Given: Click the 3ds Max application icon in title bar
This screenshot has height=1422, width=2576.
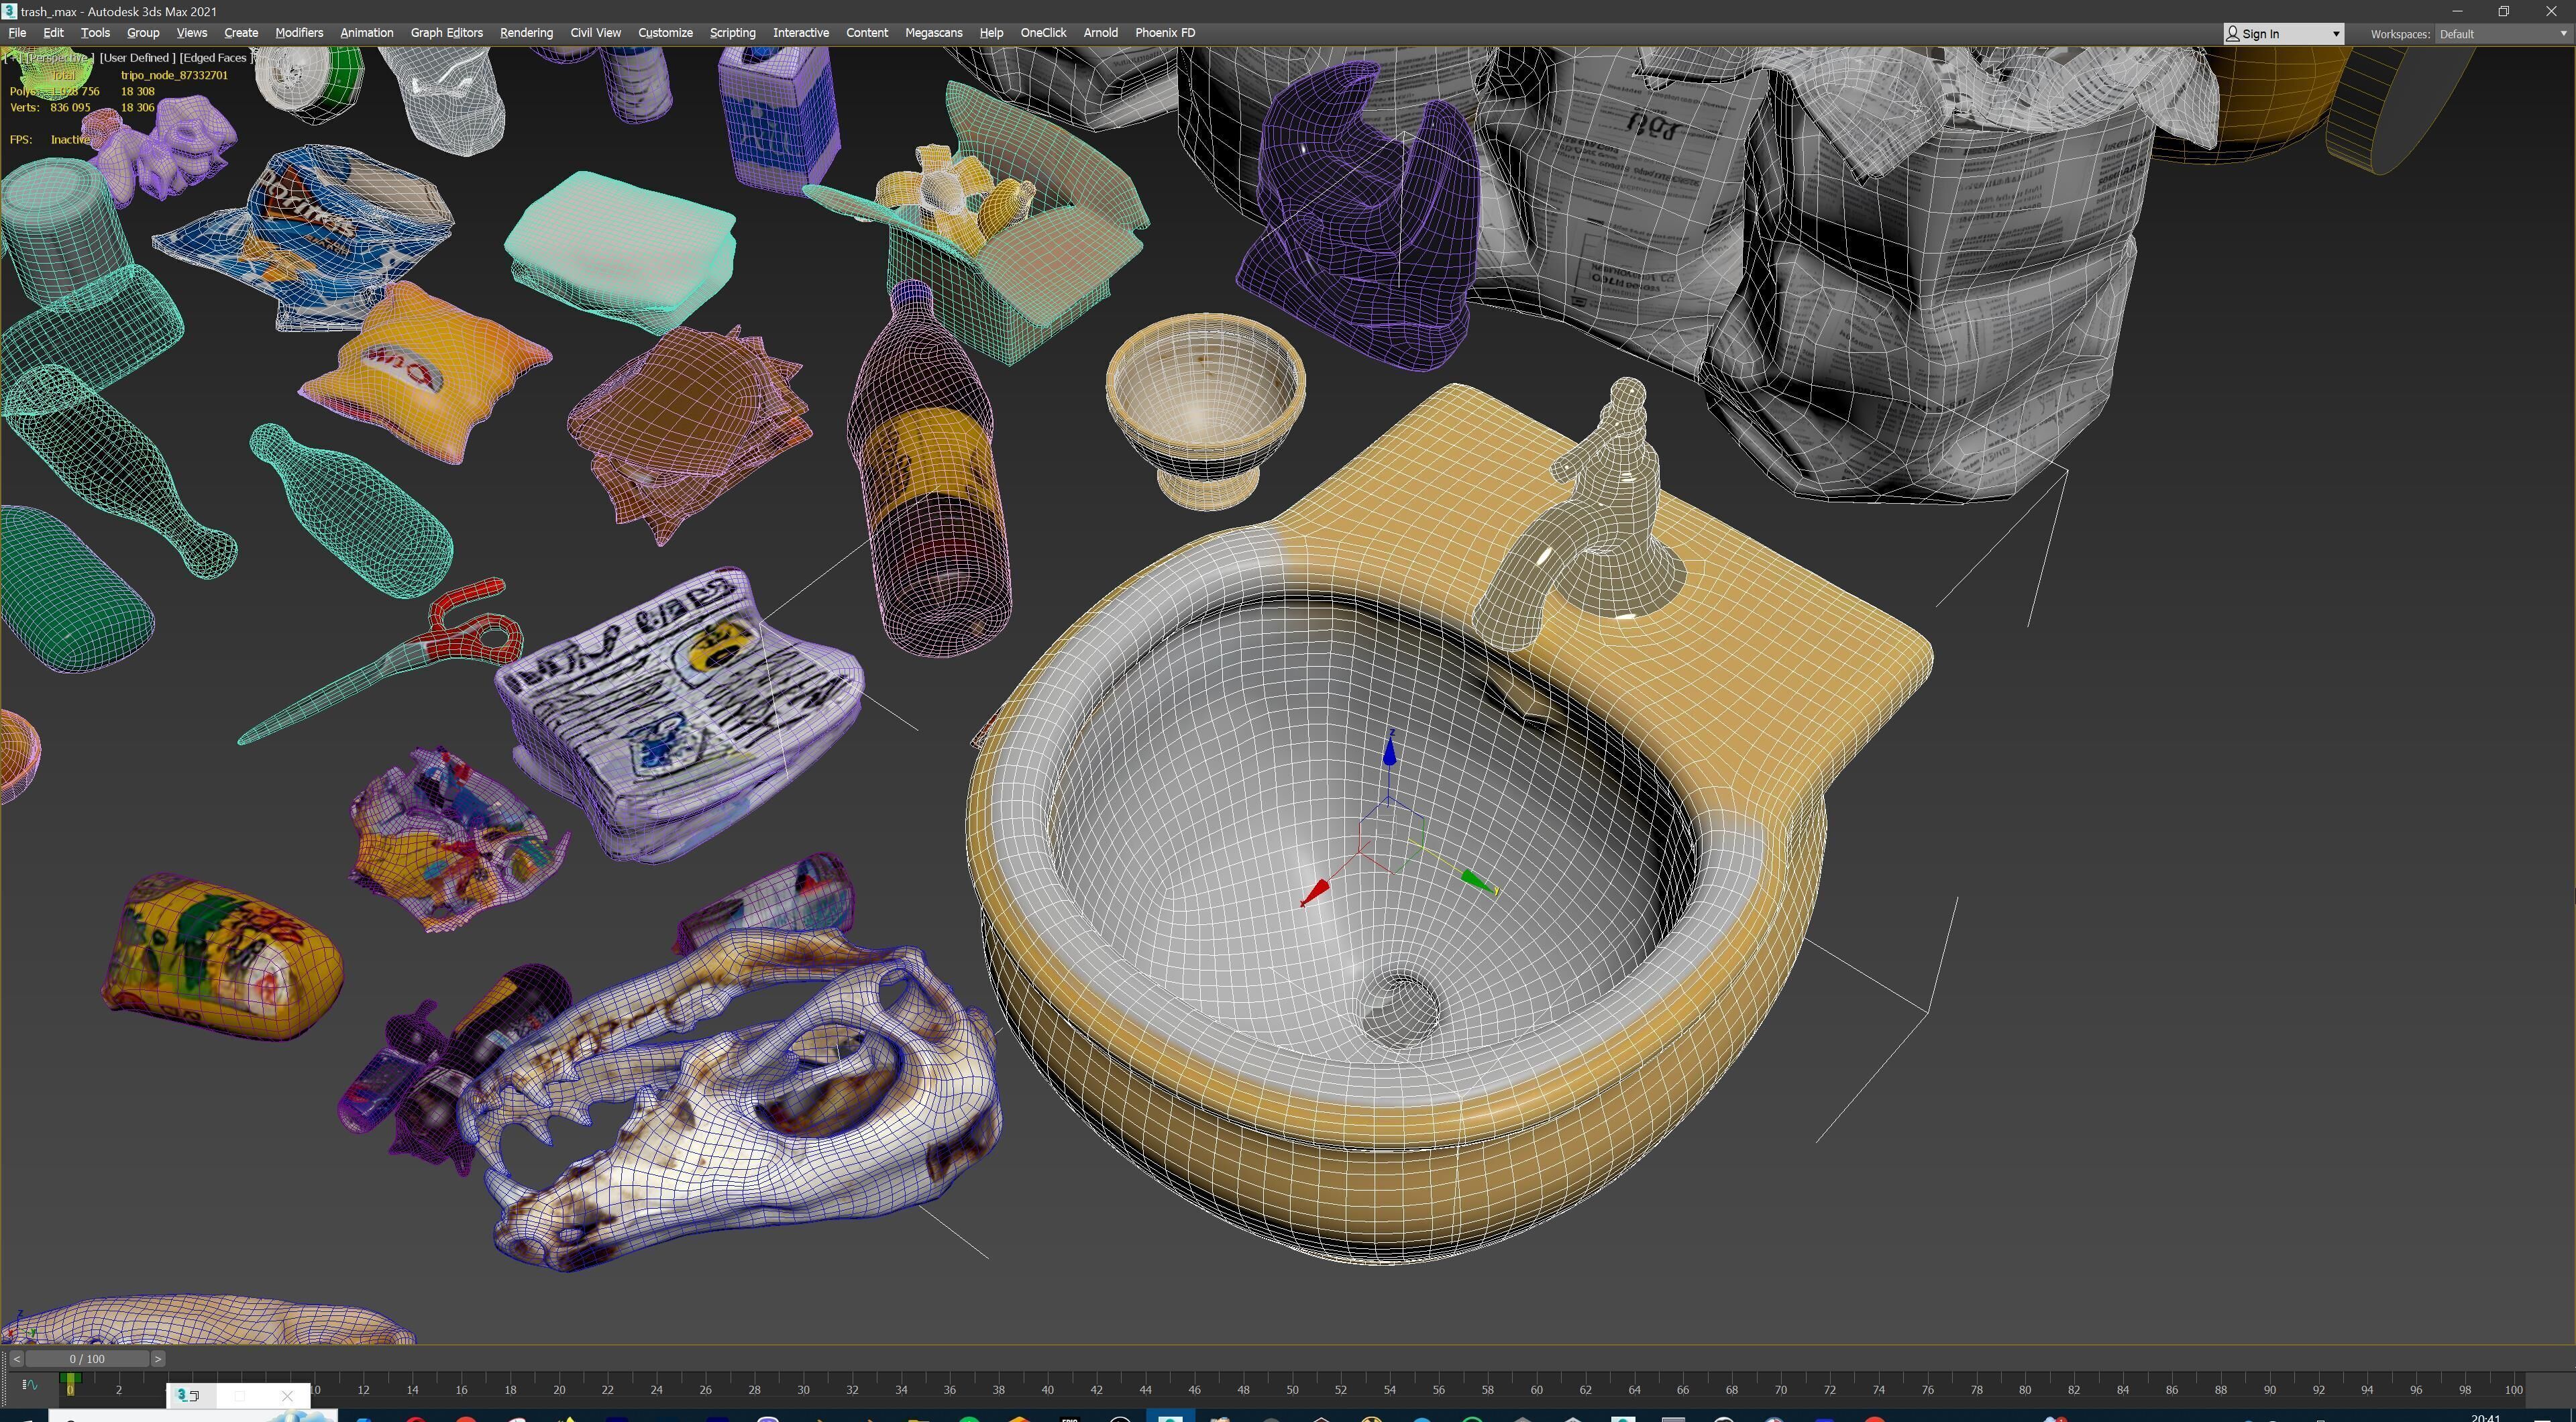Looking at the screenshot, I should [x=9, y=11].
